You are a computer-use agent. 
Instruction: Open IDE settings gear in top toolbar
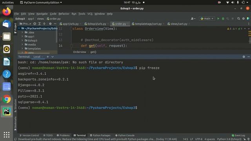(244, 19)
